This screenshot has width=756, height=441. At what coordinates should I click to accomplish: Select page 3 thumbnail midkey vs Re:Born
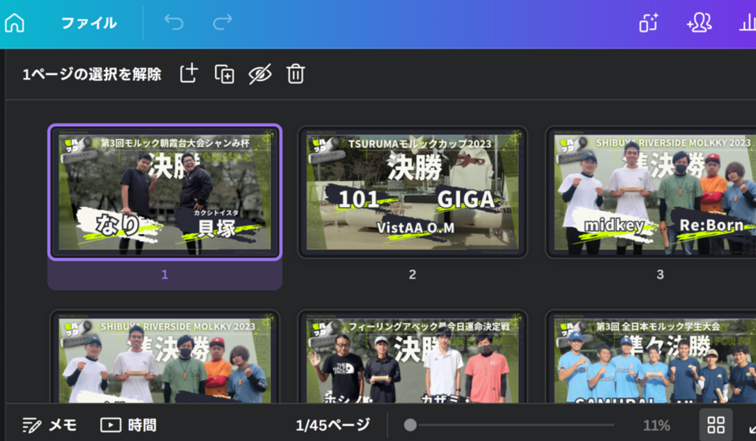coord(651,192)
